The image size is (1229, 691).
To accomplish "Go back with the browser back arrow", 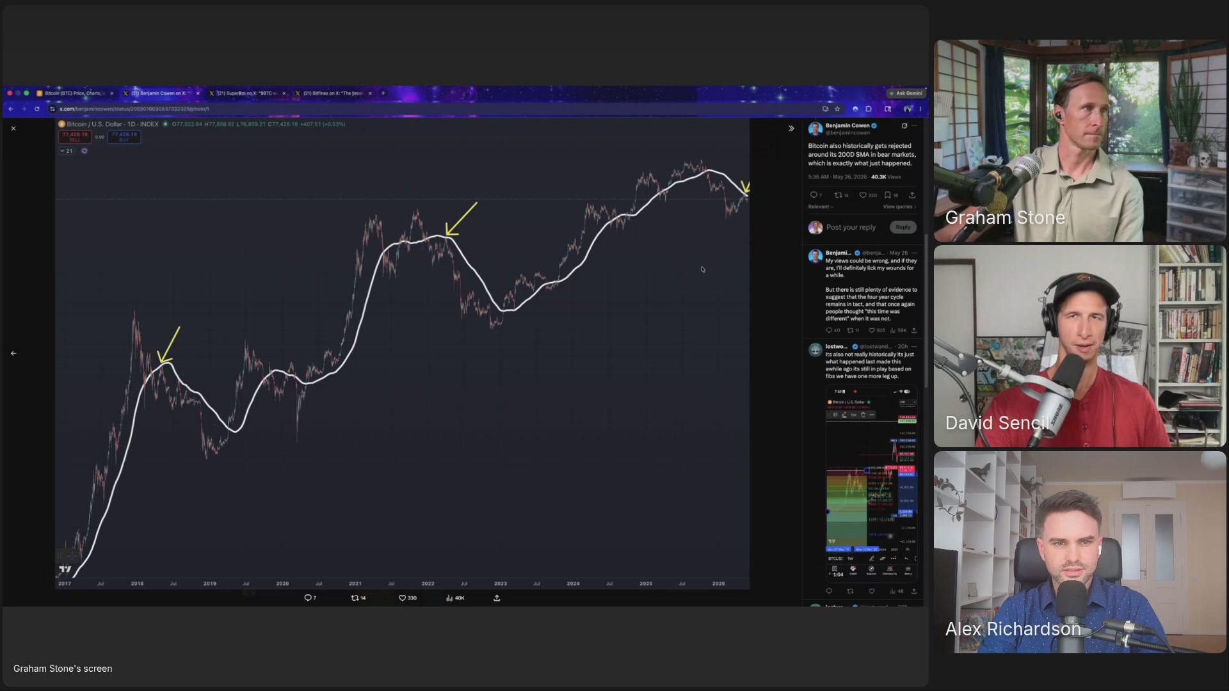I will pyautogui.click(x=11, y=109).
